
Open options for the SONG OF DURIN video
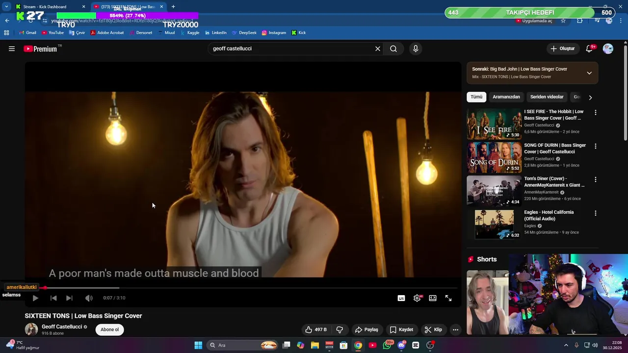[596, 146]
